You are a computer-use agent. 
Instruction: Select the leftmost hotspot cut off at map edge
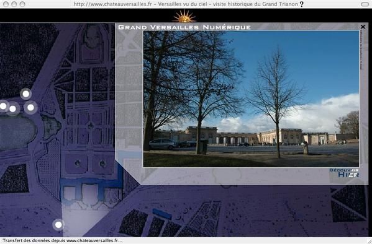tap(3, 107)
